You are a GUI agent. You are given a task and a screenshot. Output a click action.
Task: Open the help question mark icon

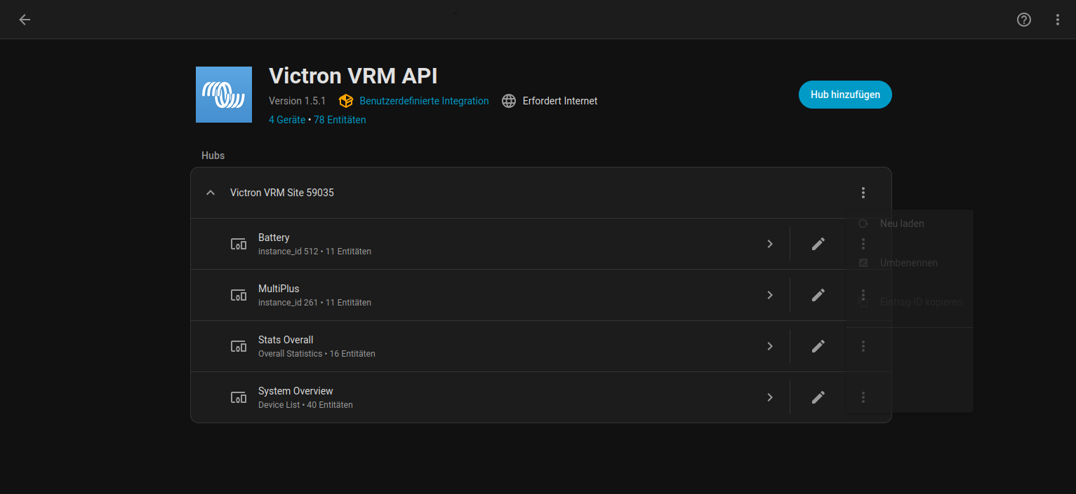click(x=1024, y=20)
